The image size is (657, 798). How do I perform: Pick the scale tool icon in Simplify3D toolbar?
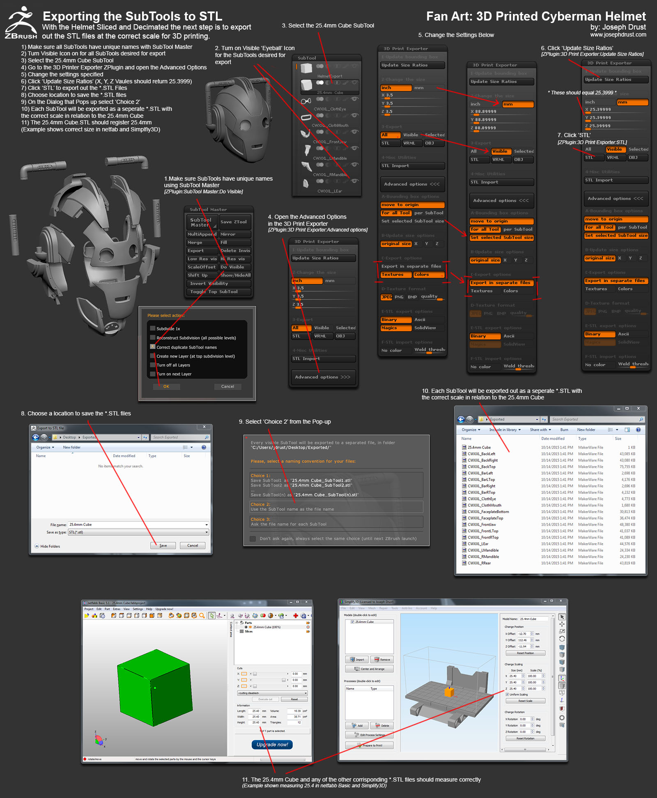click(562, 631)
